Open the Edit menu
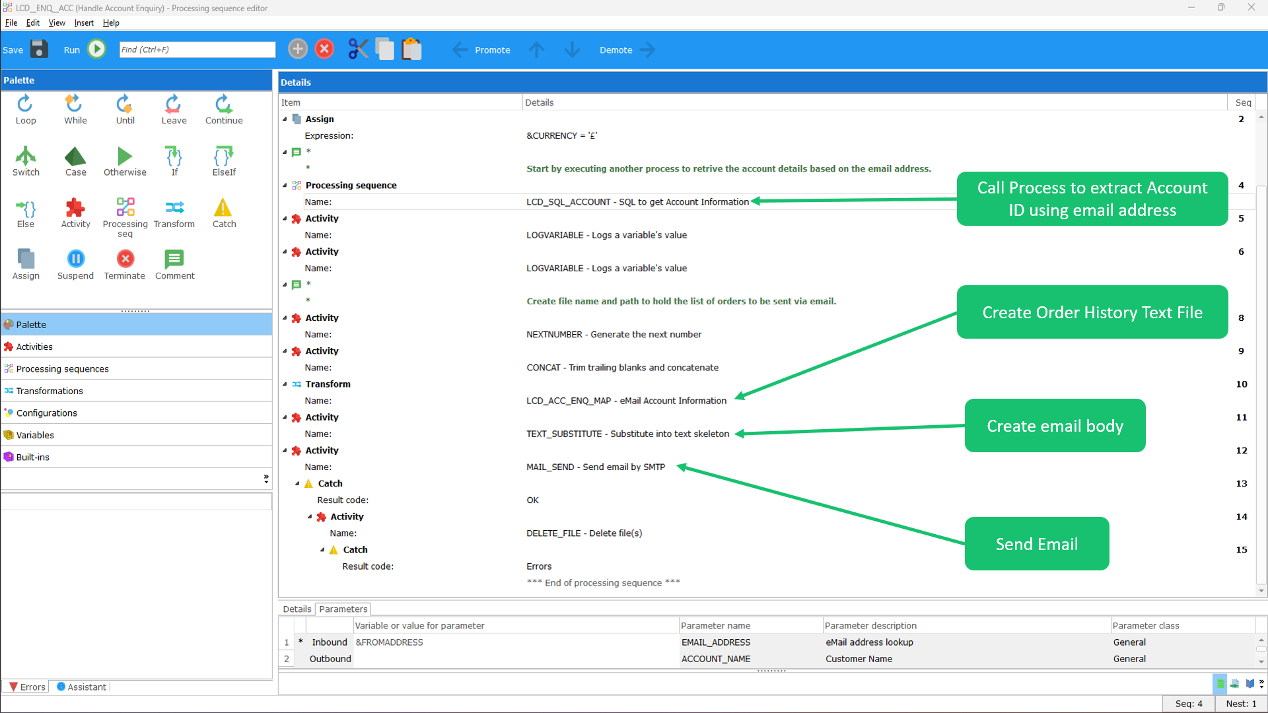This screenshot has width=1268, height=713. (x=33, y=22)
